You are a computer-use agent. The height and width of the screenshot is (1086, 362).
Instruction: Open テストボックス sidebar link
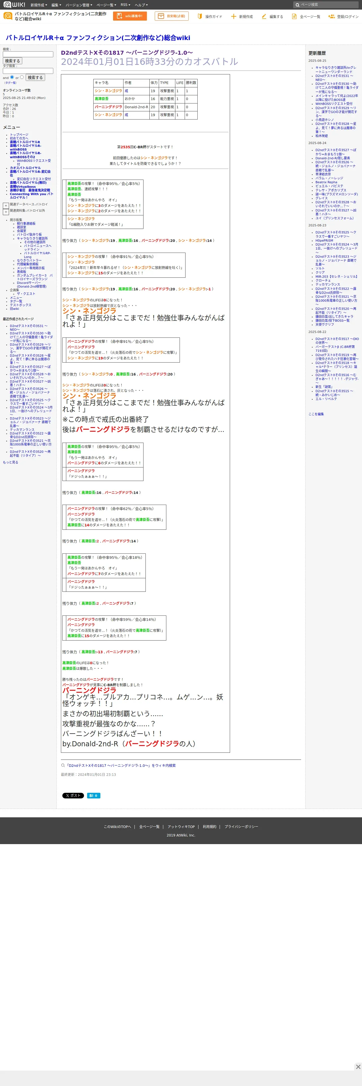[21, 305]
